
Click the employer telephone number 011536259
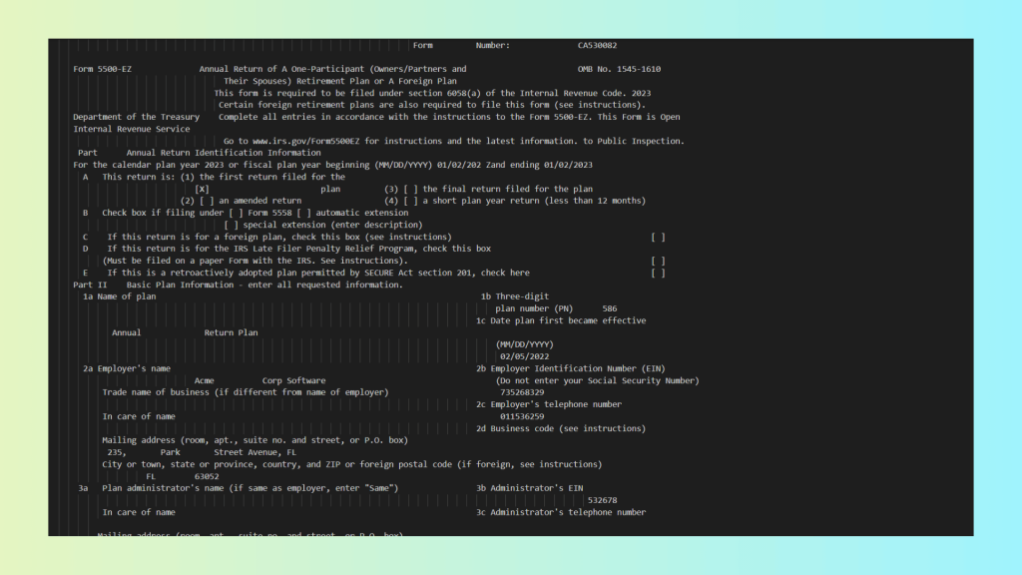click(522, 416)
